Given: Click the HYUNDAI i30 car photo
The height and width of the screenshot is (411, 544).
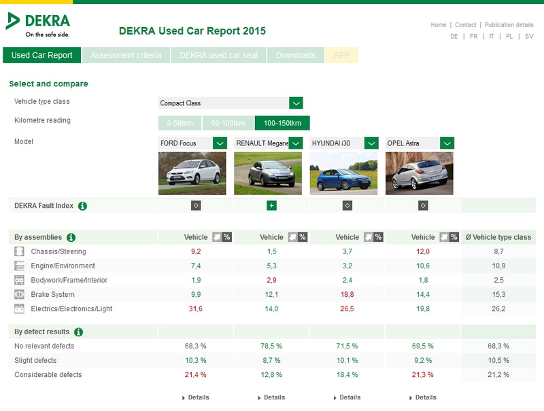Looking at the screenshot, I should 343,173.
